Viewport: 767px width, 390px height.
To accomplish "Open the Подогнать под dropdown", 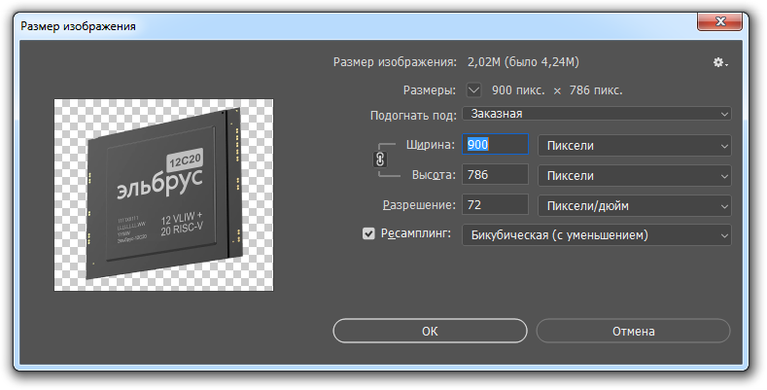I will pos(596,114).
